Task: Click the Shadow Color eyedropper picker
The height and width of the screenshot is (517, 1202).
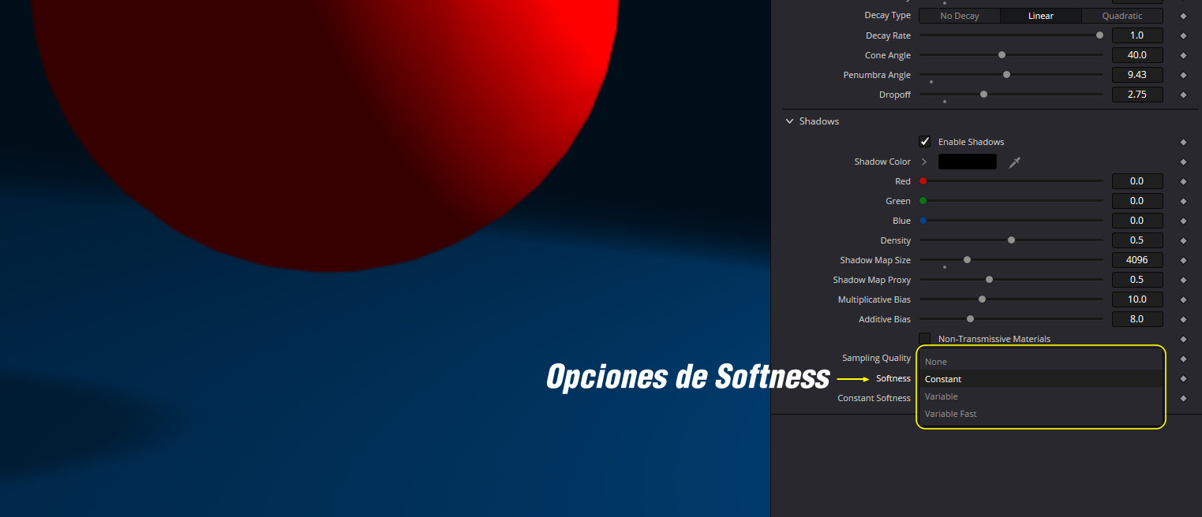Action: (x=1015, y=162)
